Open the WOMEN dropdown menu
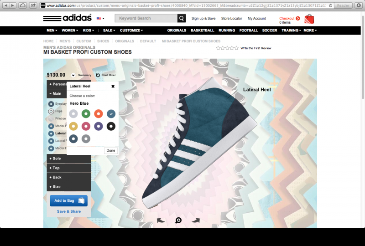Viewport: 365px width, 246px height. coord(70,30)
